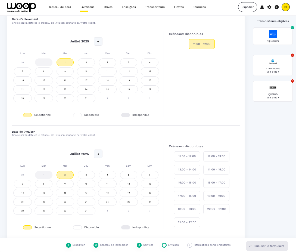Go to next month in pickup calendar
Screen dimensions: 296x252
(x=98, y=42)
